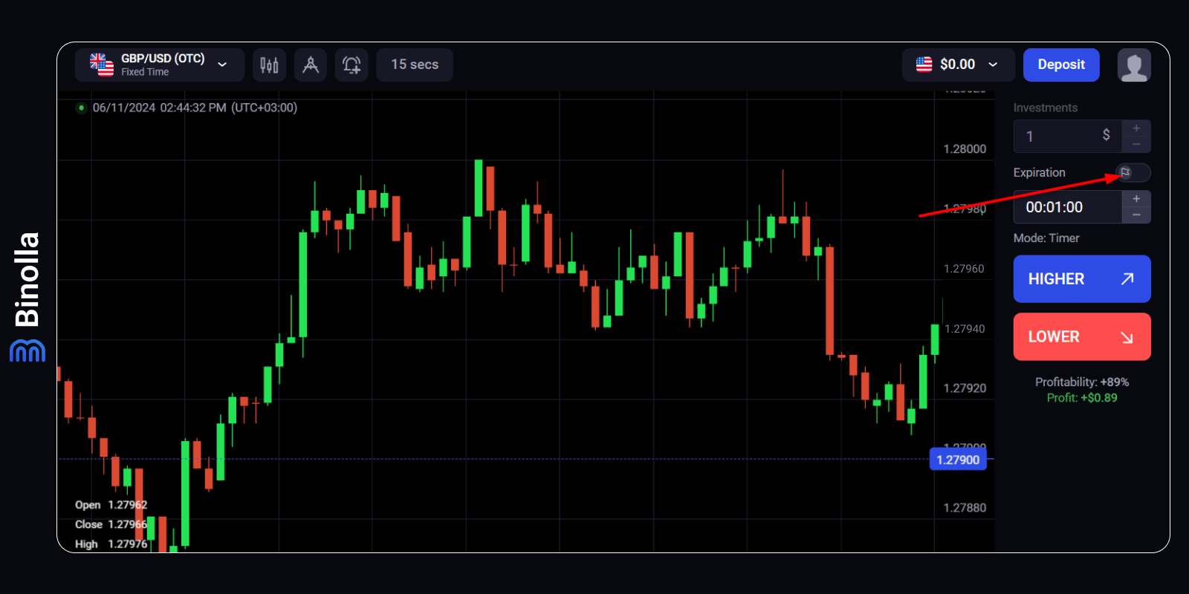The height and width of the screenshot is (594, 1189).
Task: Click the US flag currency icon
Action: click(924, 65)
